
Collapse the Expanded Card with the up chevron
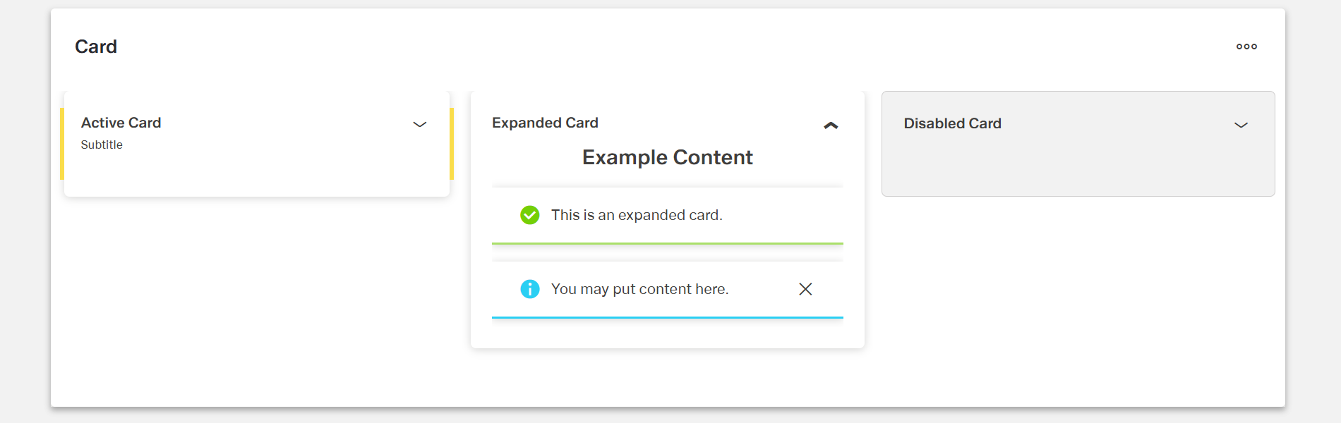pos(831,125)
